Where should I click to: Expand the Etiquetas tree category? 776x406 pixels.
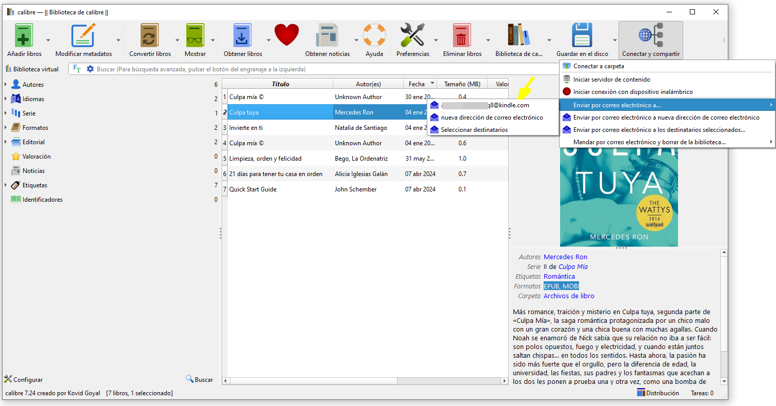click(6, 185)
